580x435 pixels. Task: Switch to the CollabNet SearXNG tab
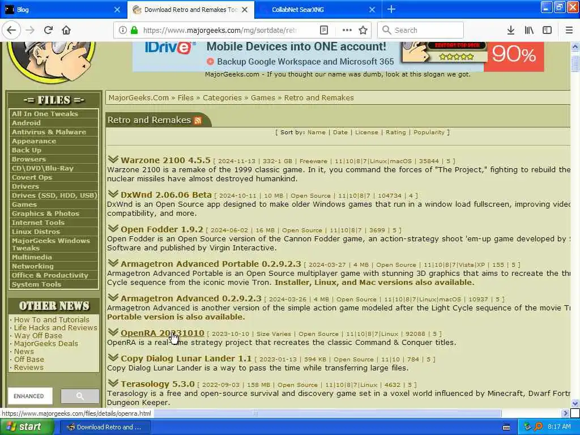pos(318,10)
